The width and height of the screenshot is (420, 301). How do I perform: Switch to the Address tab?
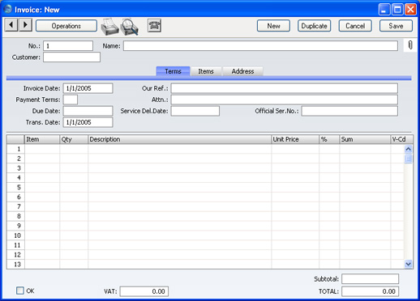242,71
